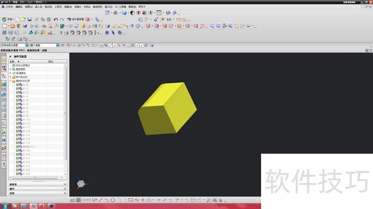Click the yellow block model in viewport
Image resolution: width=373 pixels, height=209 pixels.
[x=167, y=109]
